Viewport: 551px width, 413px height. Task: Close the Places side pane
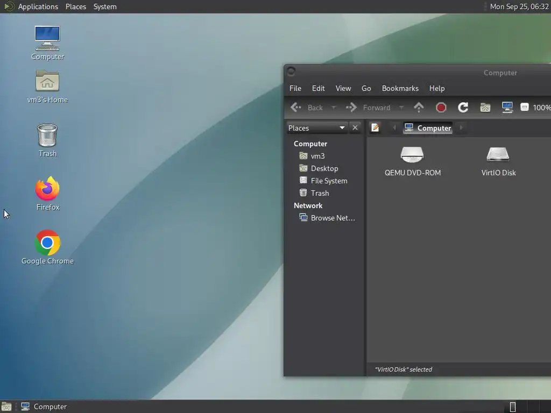click(x=355, y=128)
